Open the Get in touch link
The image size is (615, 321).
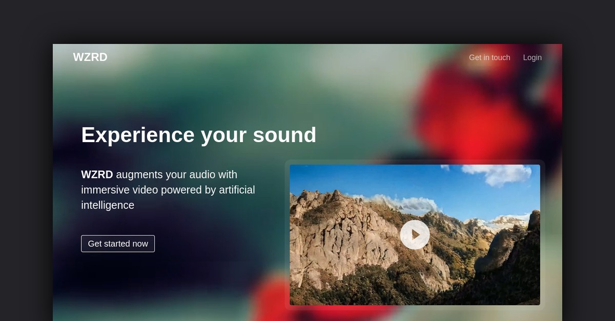click(489, 58)
